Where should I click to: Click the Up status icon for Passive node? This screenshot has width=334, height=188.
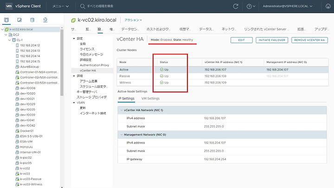pos(162,76)
